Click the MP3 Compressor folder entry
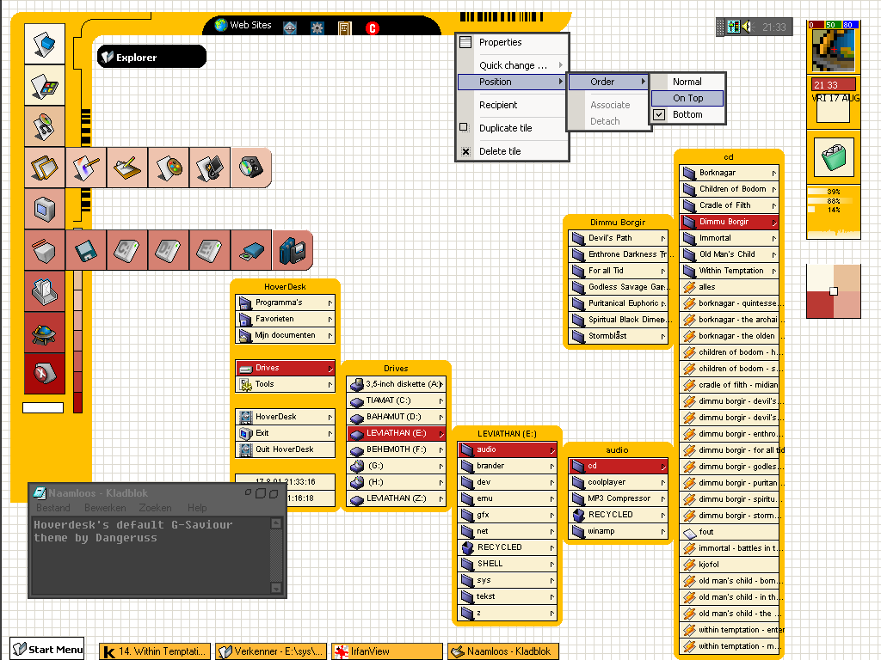 (x=618, y=499)
